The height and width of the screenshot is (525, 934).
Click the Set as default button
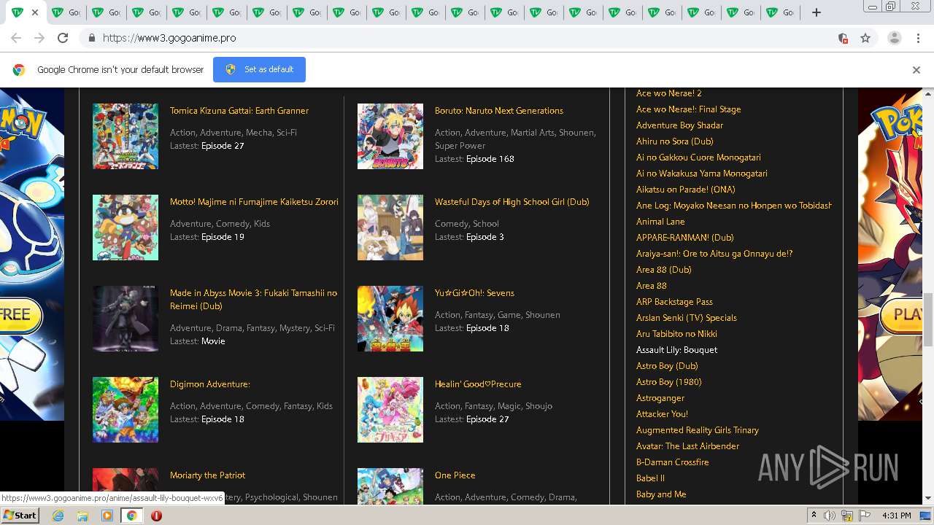click(259, 69)
